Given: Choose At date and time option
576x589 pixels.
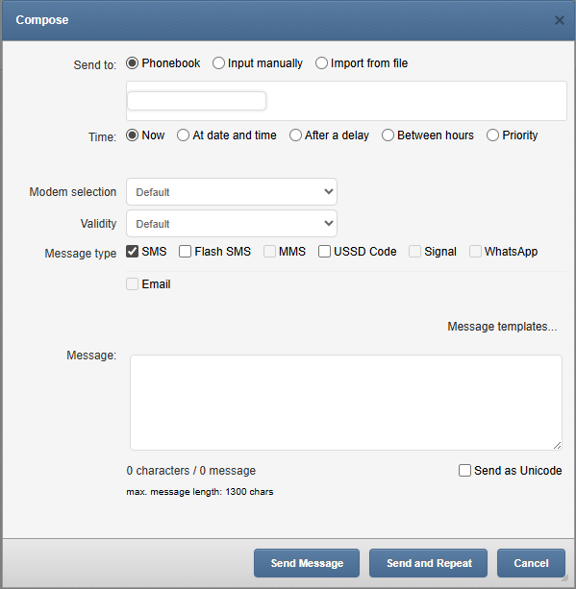Looking at the screenshot, I should point(183,135).
